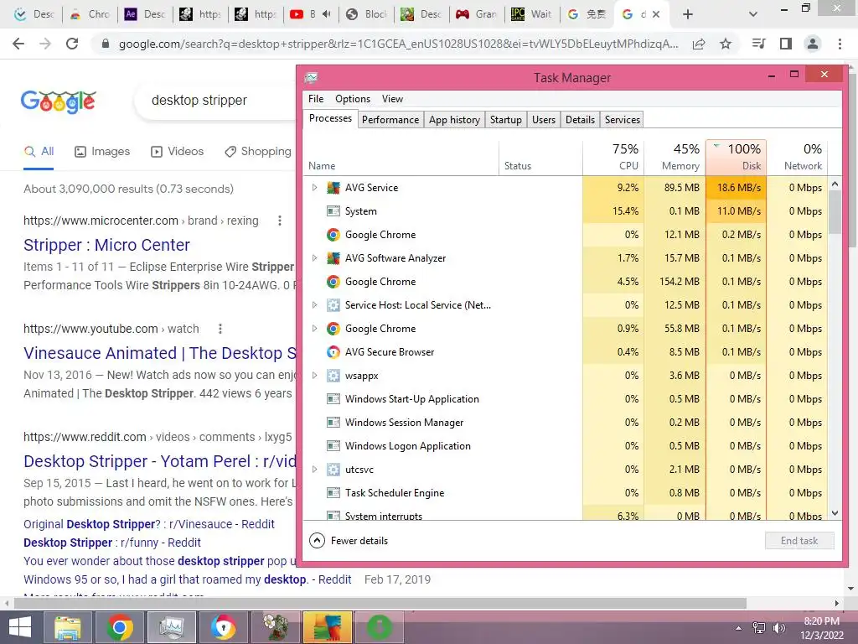
Task: Open the Chrome three-dot menu
Action: [840, 44]
